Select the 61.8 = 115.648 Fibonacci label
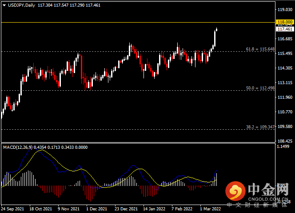 [260, 49]
